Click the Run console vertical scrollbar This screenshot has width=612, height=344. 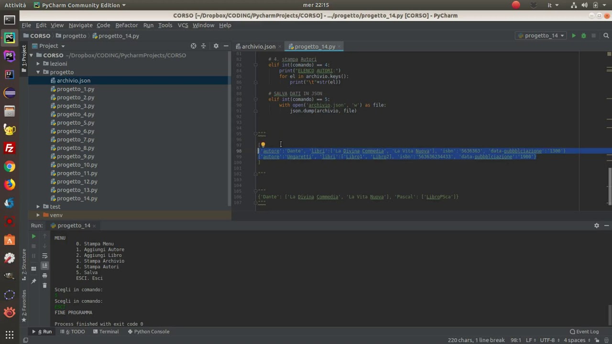pyautogui.click(x=609, y=315)
